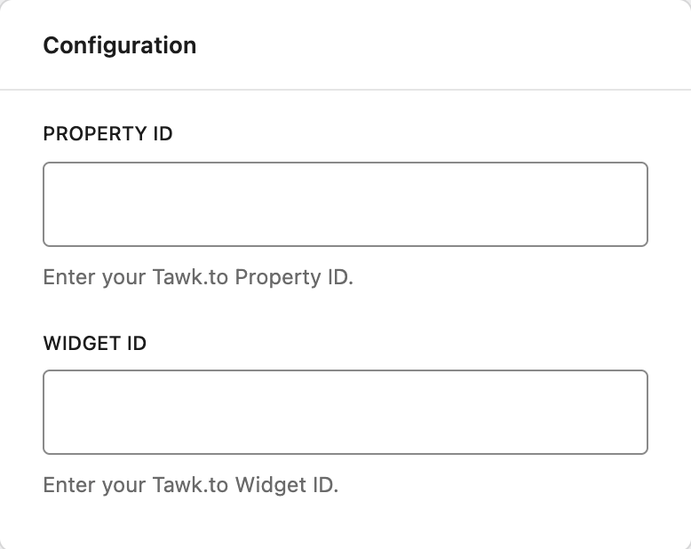Image resolution: width=691 pixels, height=549 pixels.
Task: Place cursor in the empty Property ID box
Action: [x=345, y=204]
